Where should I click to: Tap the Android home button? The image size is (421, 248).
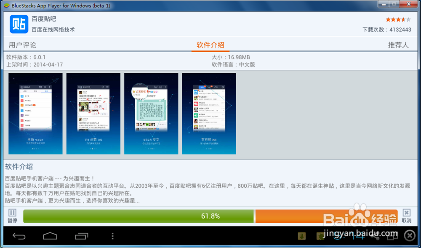[50, 236]
